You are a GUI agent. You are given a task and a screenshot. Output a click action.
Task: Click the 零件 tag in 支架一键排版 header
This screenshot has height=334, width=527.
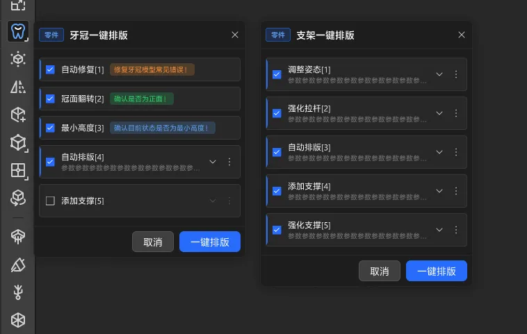coord(278,35)
